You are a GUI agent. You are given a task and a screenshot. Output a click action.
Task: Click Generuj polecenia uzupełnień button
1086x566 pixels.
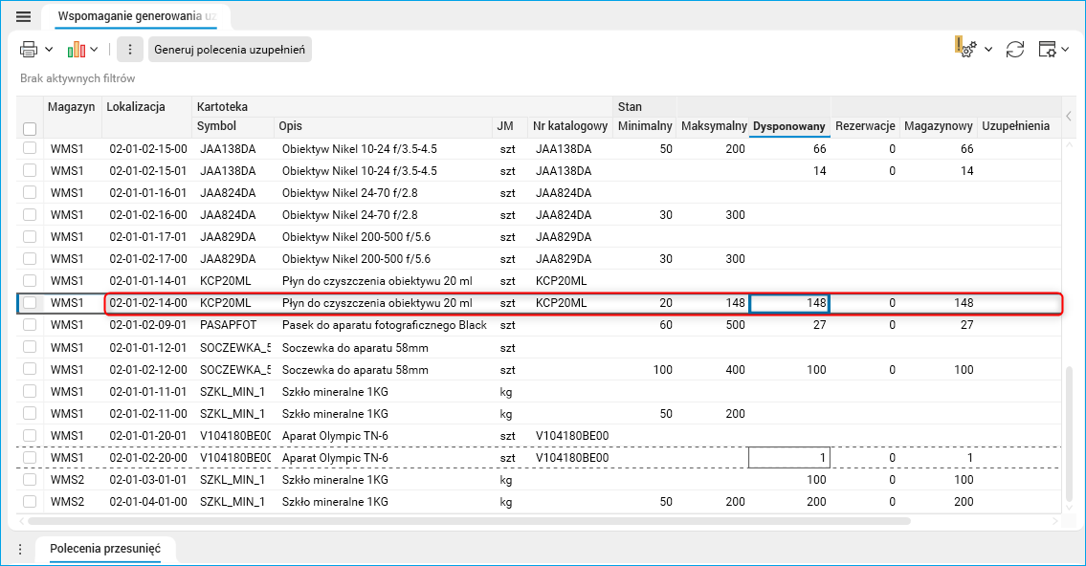[x=230, y=49]
